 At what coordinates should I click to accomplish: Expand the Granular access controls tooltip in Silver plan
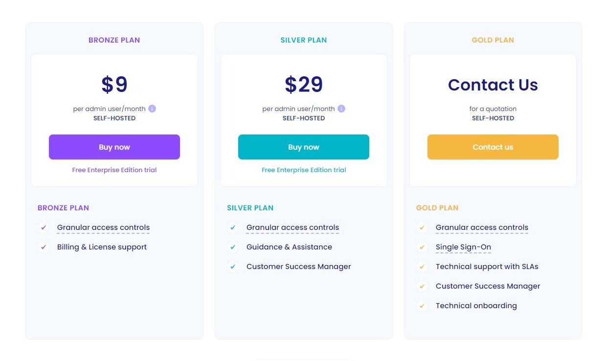pyautogui.click(x=292, y=227)
